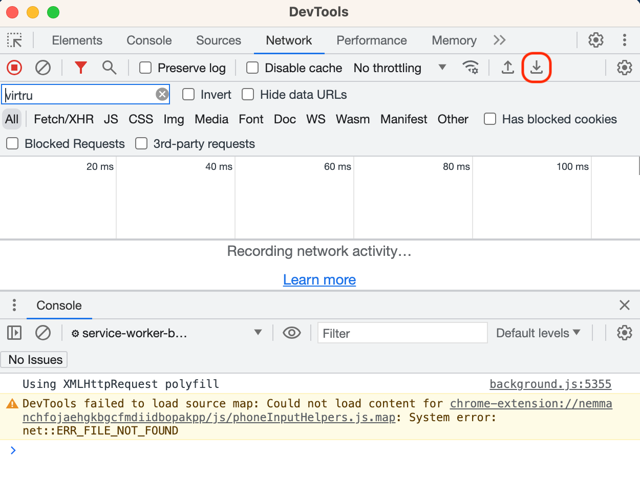The width and height of the screenshot is (640, 478).
Task: Open the service-worker context selector dropdown
Action: point(167,333)
